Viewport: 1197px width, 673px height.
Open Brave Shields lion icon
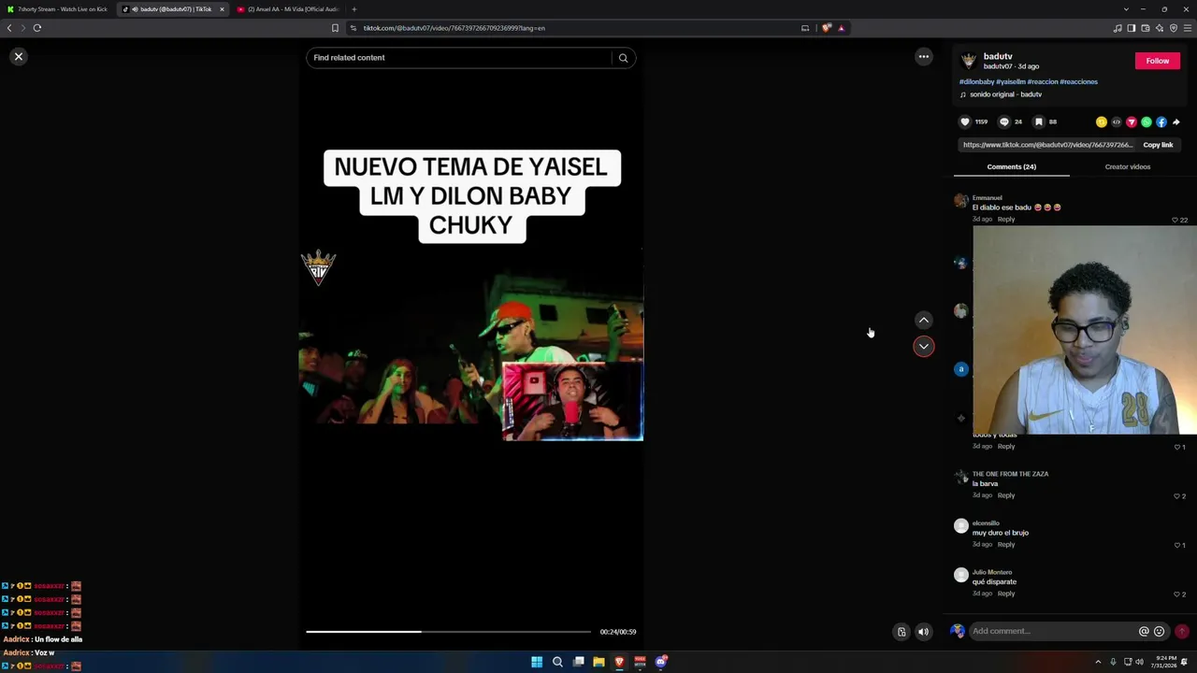pyautogui.click(x=826, y=28)
